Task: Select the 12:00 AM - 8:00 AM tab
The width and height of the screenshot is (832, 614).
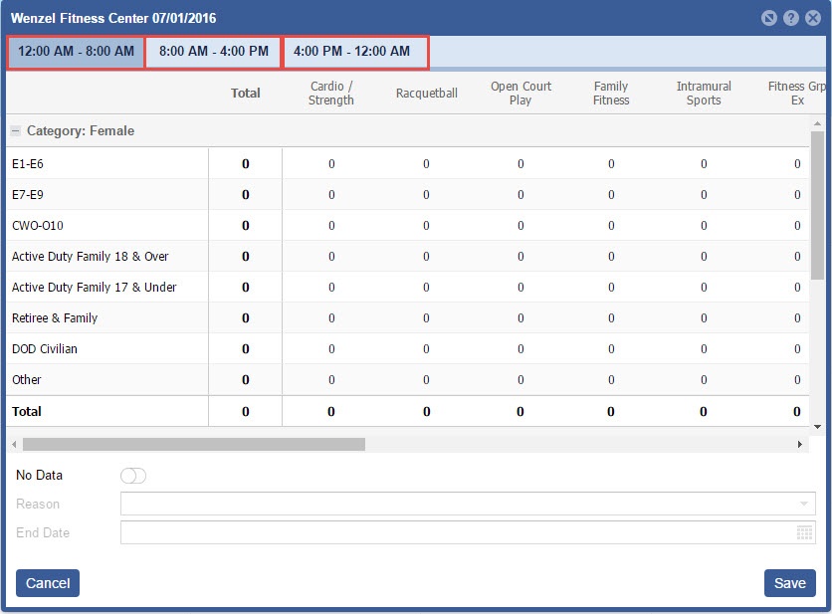Action: 76,52
